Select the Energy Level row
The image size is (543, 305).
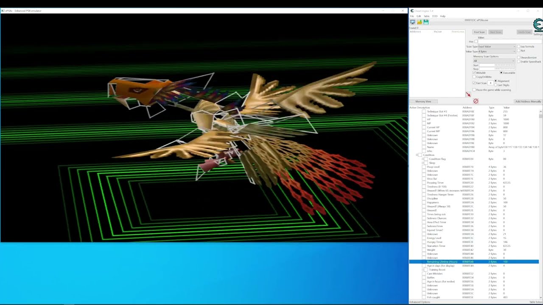click(474, 238)
